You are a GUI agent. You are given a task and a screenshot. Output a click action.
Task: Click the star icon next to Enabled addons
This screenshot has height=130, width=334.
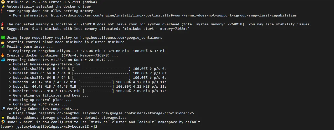click(3, 117)
